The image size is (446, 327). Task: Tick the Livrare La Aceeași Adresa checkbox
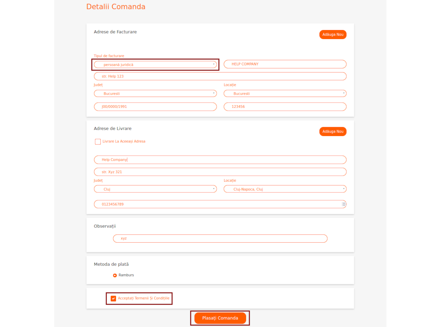point(98,142)
